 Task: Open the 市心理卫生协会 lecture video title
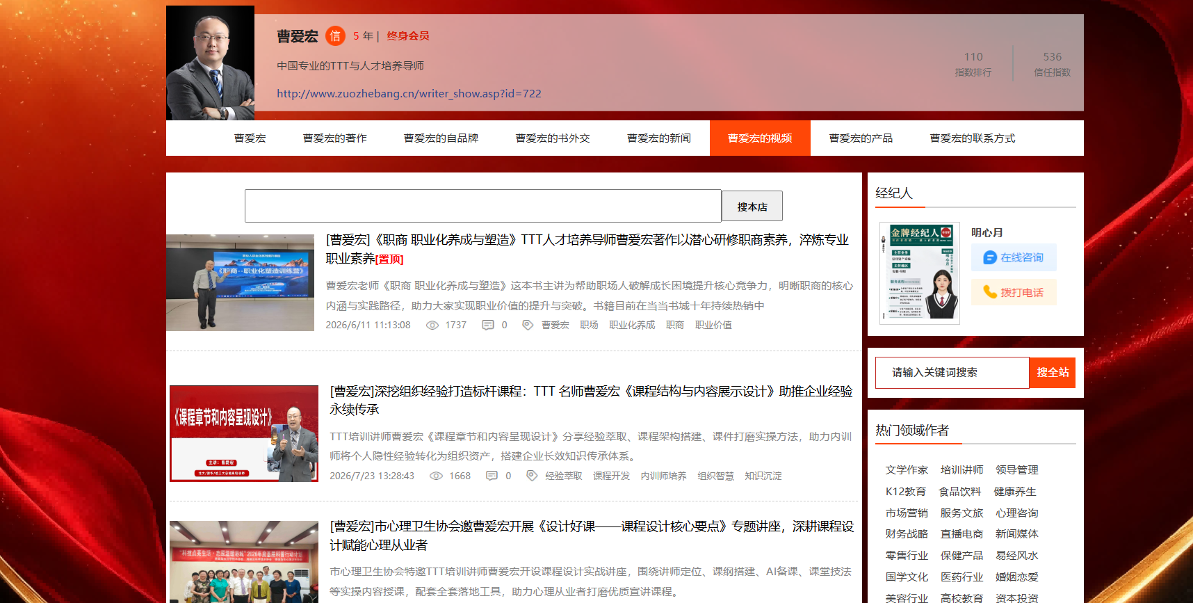592,536
